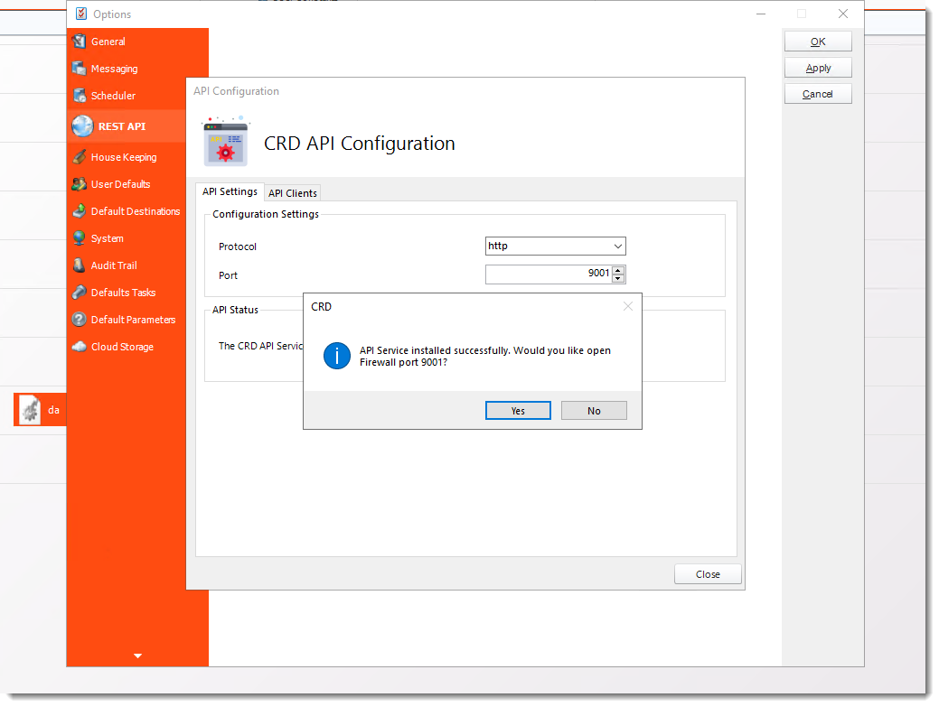Screen dimensions: 939x707
Task: Select Default Parameters in the sidebar
Action: click(133, 320)
